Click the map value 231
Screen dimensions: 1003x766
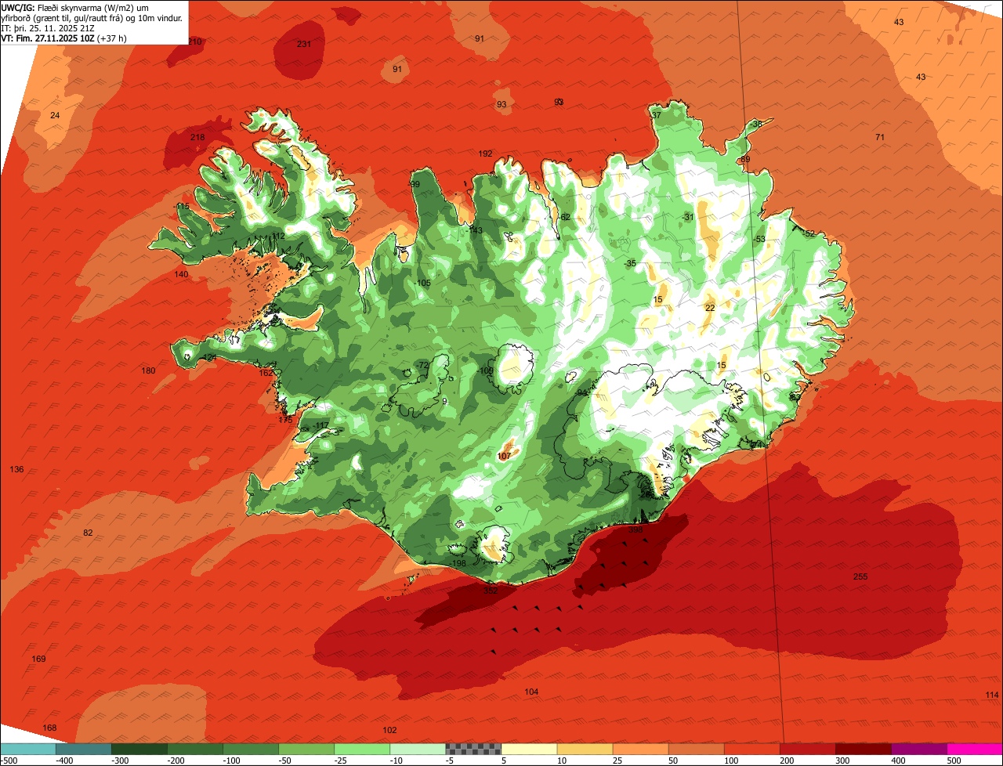(x=304, y=44)
